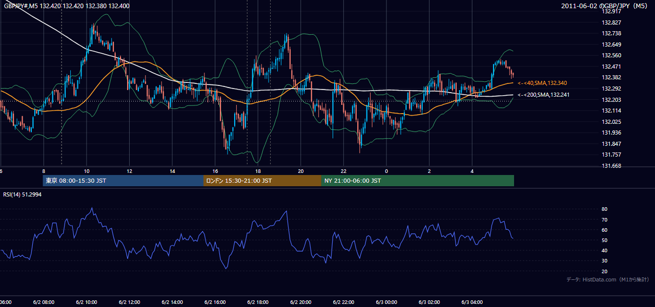The height and width of the screenshot is (307, 655).
Task: Click the 6/2 20:00 time axis label
Action: pyautogui.click(x=300, y=302)
